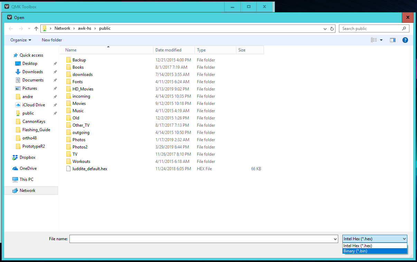Click the Change view layout icon
This screenshot has height=262, width=417.
[x=374, y=40]
